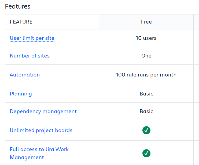Click the 100 rule runs per month cell
The width and height of the screenshot is (199, 165).
coord(146,75)
